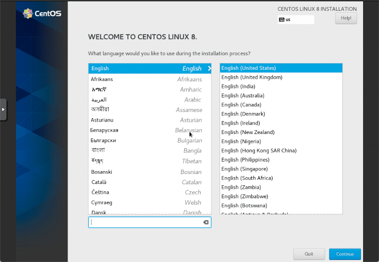Select English (United States) locale
Image resolution: width=379 pixels, height=262 pixels.
(x=281, y=68)
